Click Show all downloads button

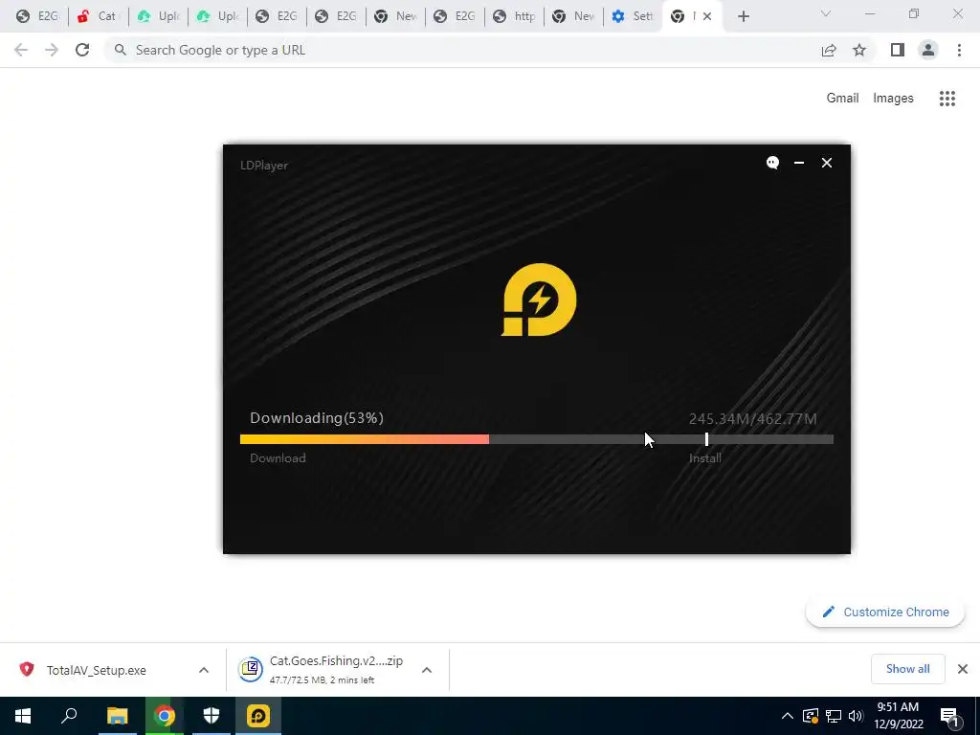point(907,669)
